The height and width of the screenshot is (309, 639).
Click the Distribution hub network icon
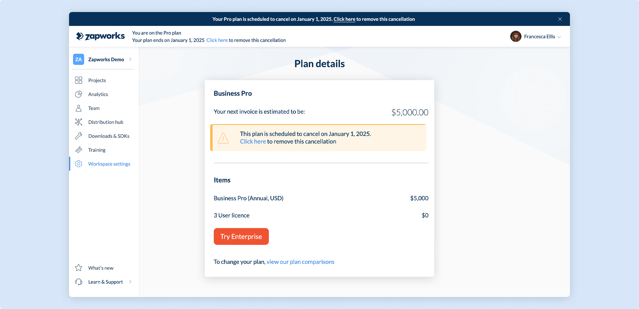pos(78,122)
